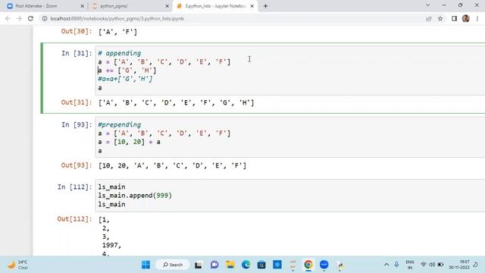
Task: Open the focus assist moon icon
Action: (476, 265)
